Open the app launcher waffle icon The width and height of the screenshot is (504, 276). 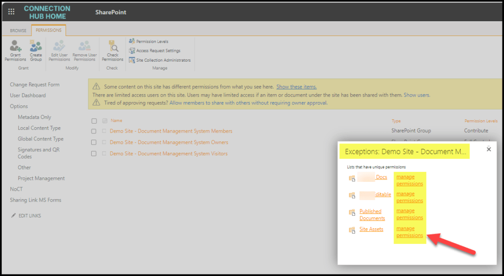[x=11, y=11]
